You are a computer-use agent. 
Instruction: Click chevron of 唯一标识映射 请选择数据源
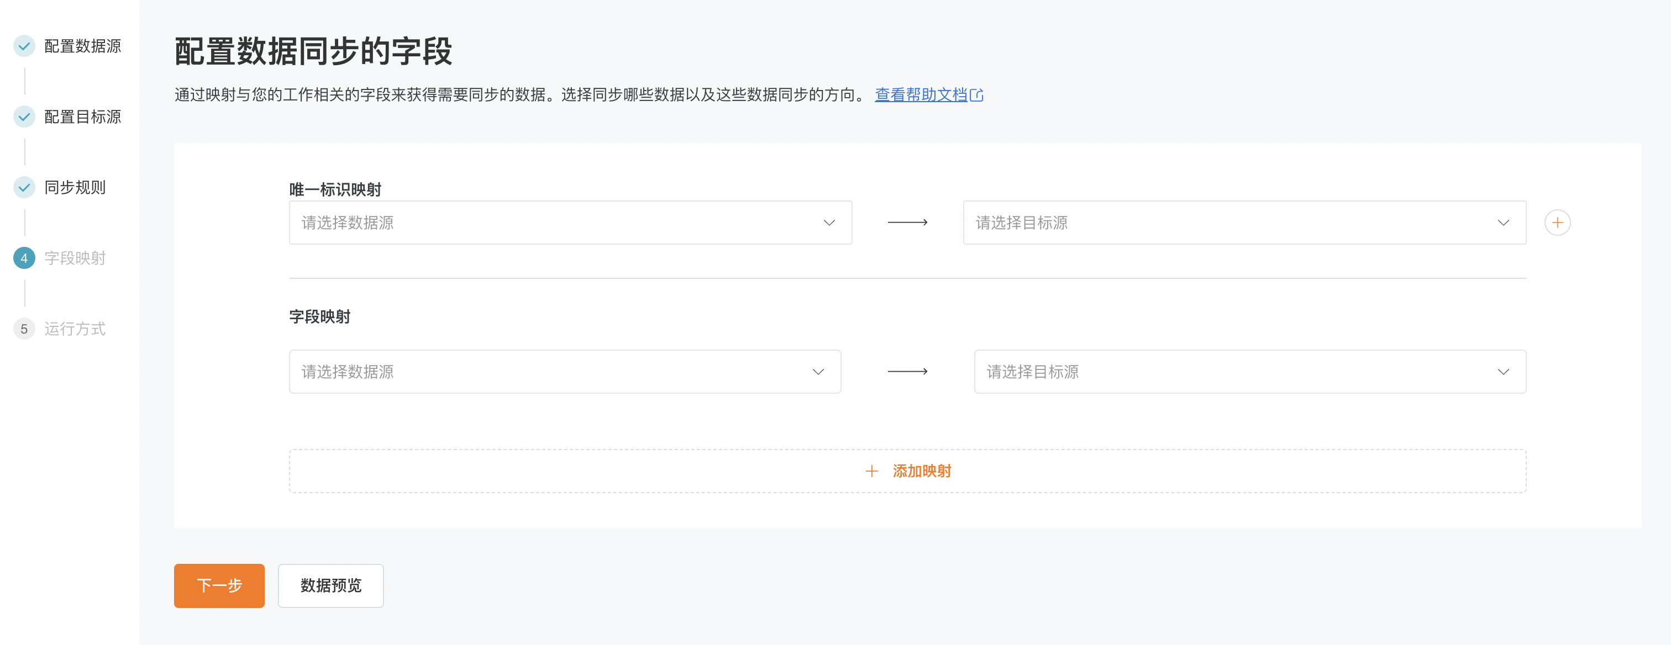click(x=829, y=223)
